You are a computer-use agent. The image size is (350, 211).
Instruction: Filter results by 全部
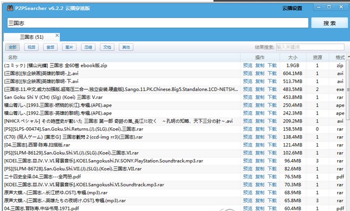(13, 47)
